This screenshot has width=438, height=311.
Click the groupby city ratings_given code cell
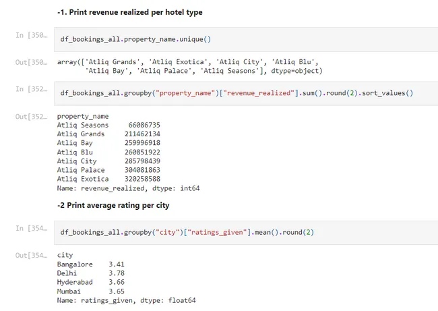pos(246,233)
